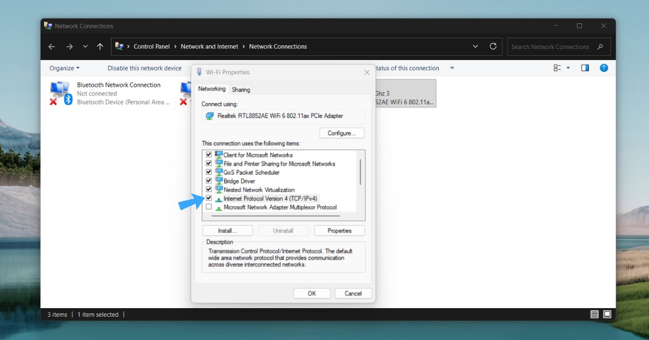649x340 pixels.
Task: Expand the address bar history dropdown
Action: 475,46
